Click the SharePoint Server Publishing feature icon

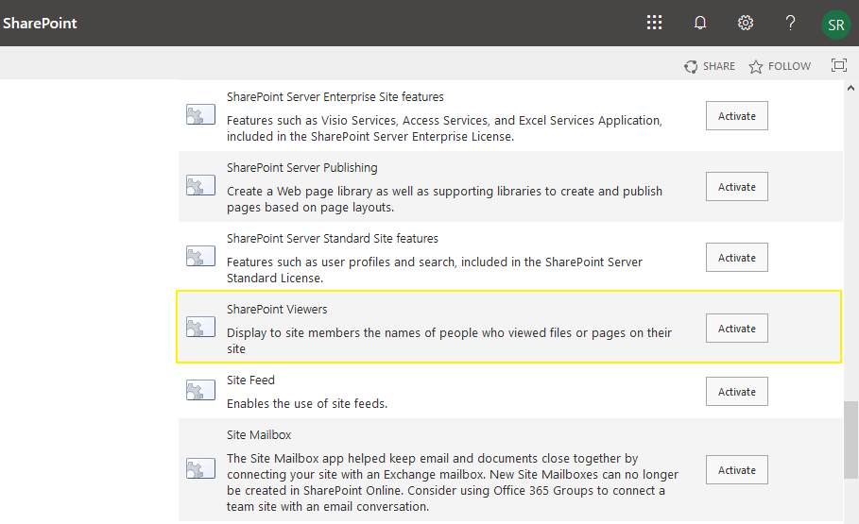pyautogui.click(x=200, y=186)
